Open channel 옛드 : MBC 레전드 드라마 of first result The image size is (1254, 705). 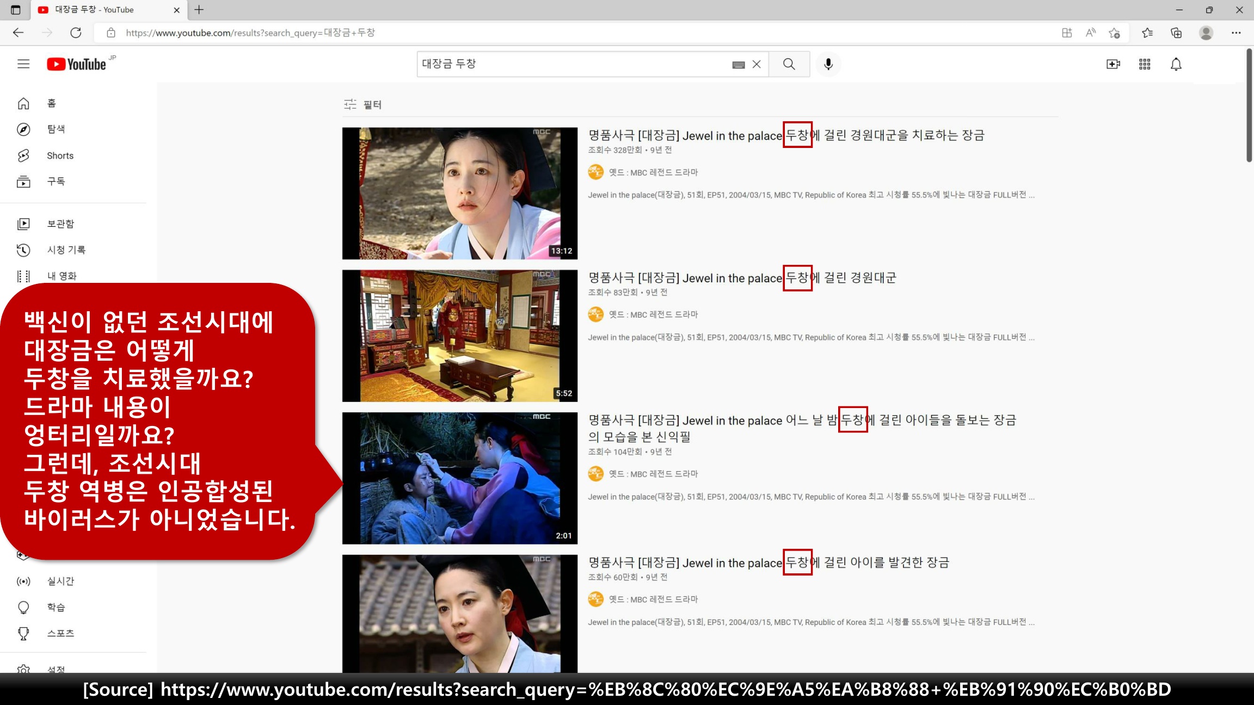[x=653, y=172]
